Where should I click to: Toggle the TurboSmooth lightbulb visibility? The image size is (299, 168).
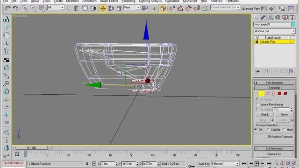[257, 37]
